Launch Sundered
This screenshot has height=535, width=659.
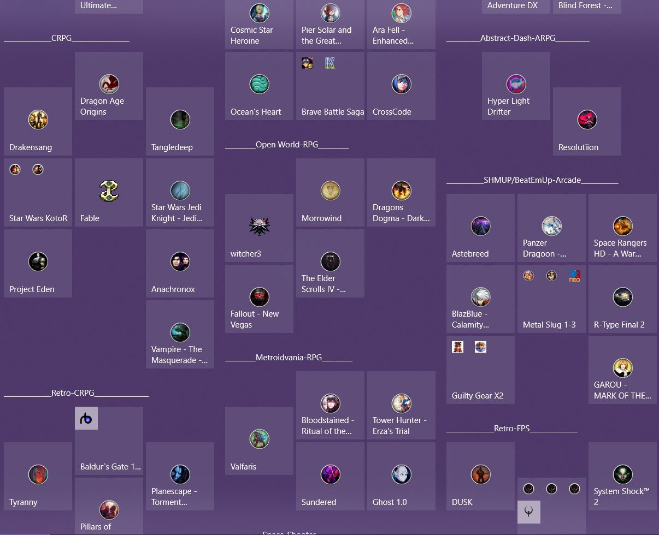click(x=330, y=476)
